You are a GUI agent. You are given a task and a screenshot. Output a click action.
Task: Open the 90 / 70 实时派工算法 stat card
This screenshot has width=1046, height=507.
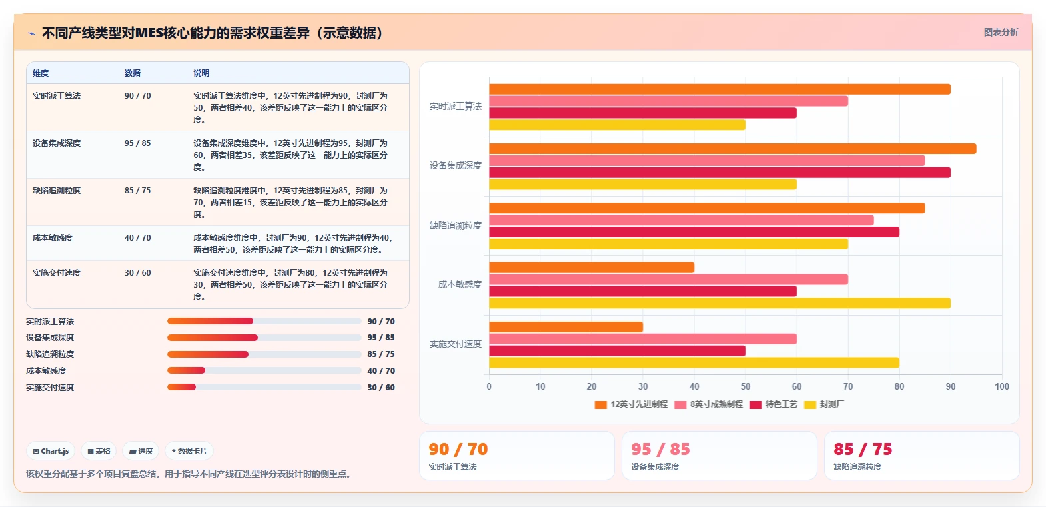(x=516, y=456)
